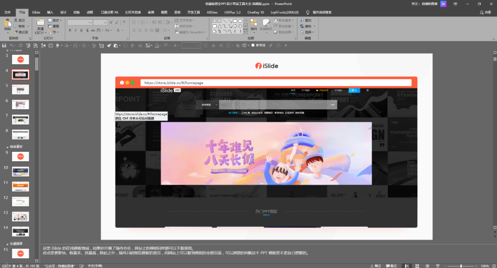The width and height of the screenshot is (497, 268).
Task: Click the Format Painter (格式刷) icon
Action: 16,32
